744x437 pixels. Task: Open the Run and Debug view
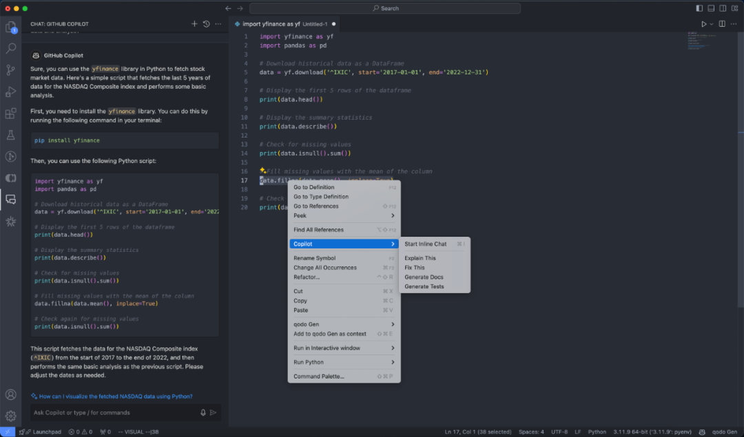point(10,92)
